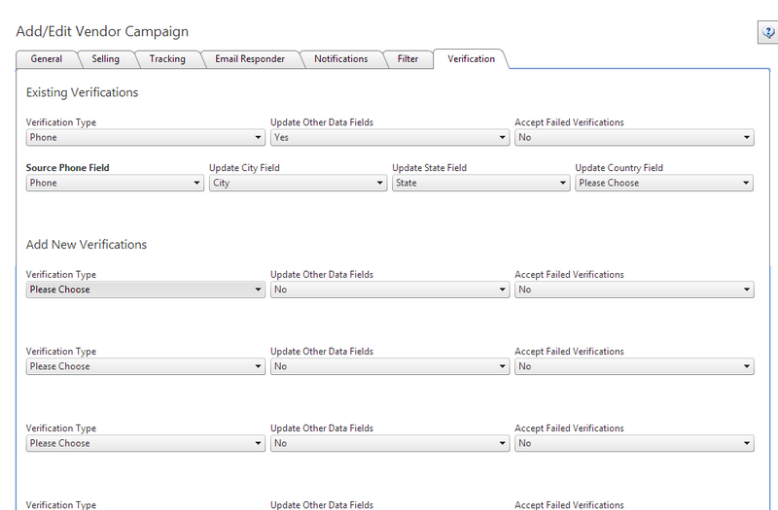
Task: Open existing Verification Type dropdown showing Phone
Action: pos(145,137)
